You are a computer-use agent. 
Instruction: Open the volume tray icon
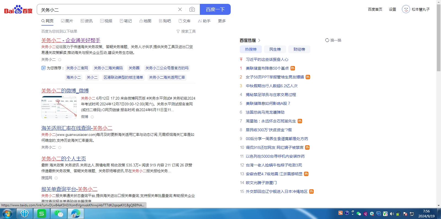pyautogui.click(x=392, y=214)
